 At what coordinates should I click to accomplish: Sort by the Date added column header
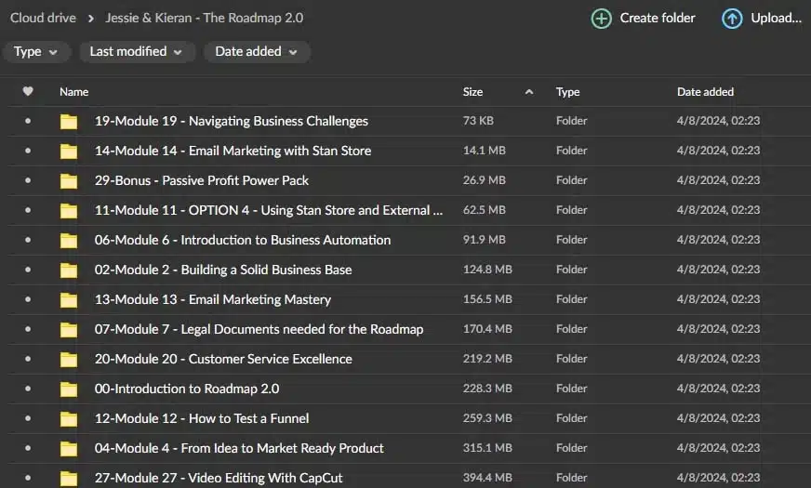[x=706, y=92]
